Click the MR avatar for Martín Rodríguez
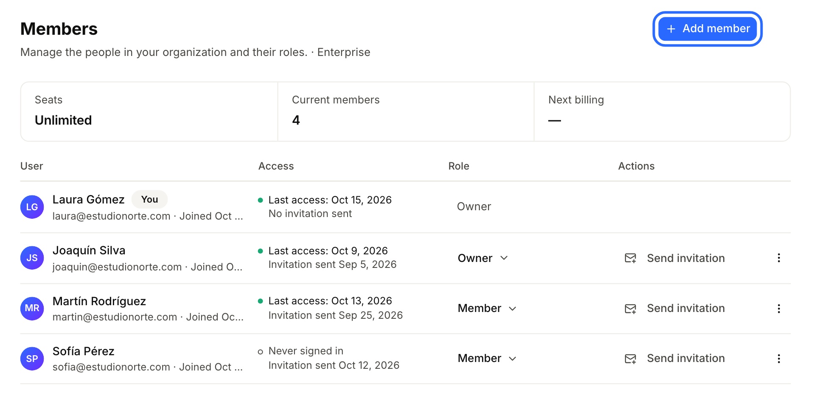 pyautogui.click(x=32, y=308)
